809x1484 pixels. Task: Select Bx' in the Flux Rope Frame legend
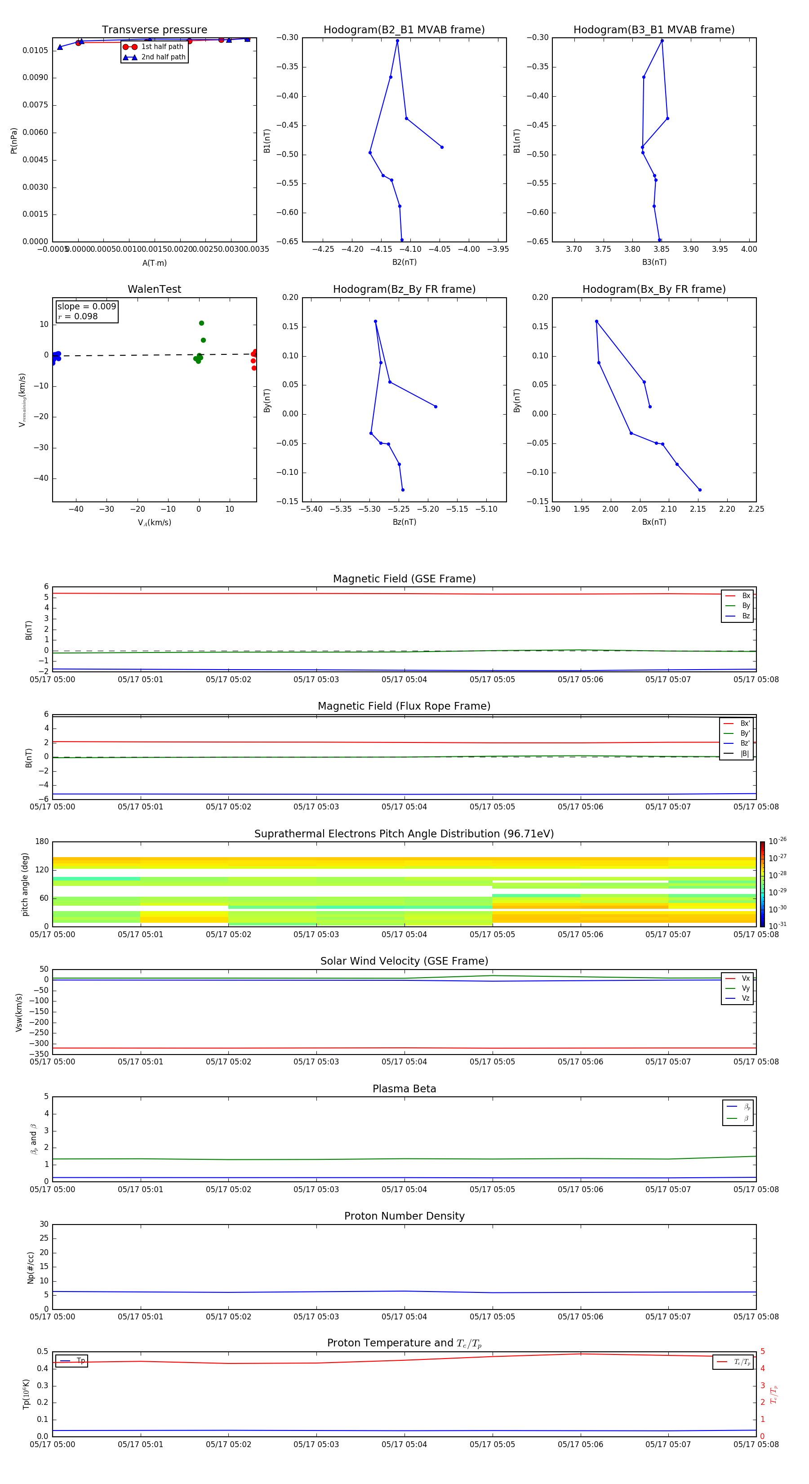point(737,724)
